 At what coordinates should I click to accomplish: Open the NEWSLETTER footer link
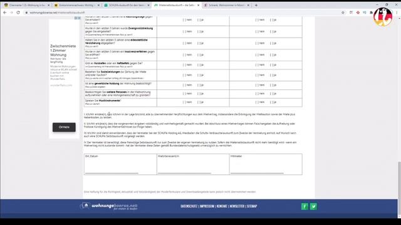[x=237, y=206]
